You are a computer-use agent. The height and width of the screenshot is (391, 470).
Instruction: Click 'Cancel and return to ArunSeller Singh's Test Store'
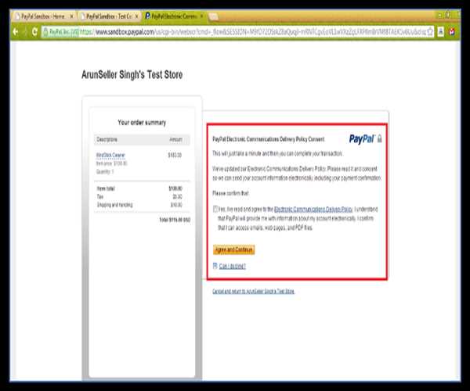(x=253, y=292)
